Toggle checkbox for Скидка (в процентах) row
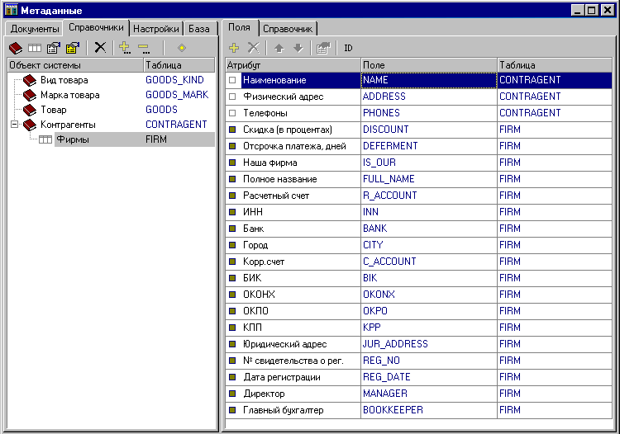The width and height of the screenshot is (620, 434). coord(232,130)
